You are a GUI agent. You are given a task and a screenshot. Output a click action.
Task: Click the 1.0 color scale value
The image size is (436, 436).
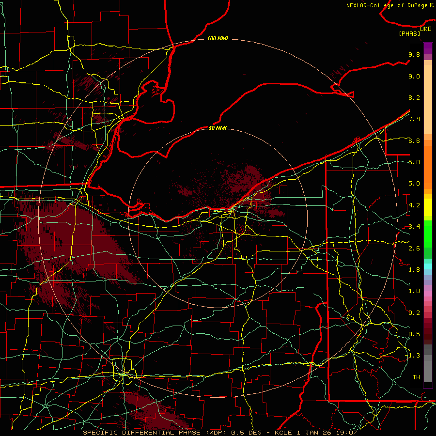tap(414, 291)
